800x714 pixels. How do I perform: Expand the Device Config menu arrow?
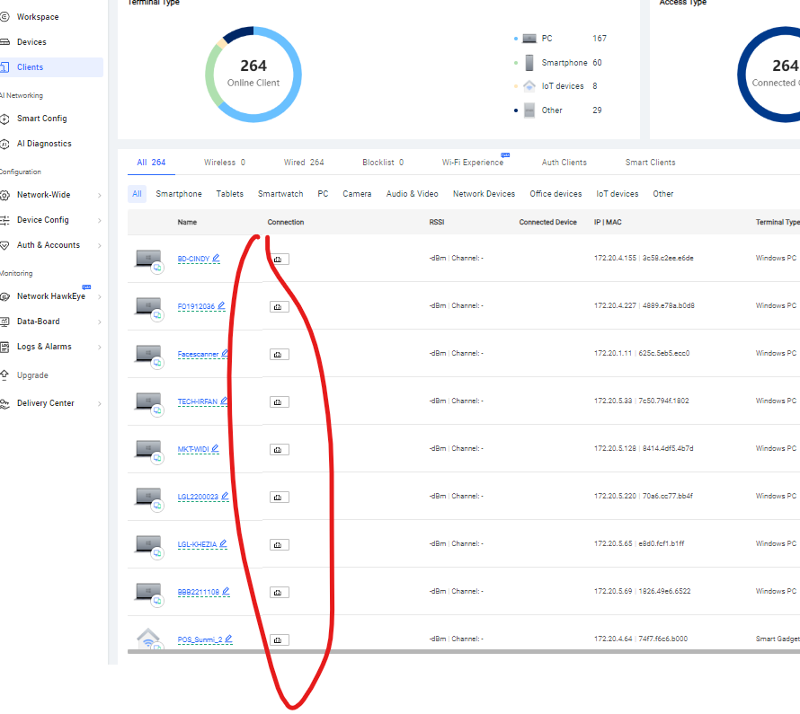[x=100, y=220]
